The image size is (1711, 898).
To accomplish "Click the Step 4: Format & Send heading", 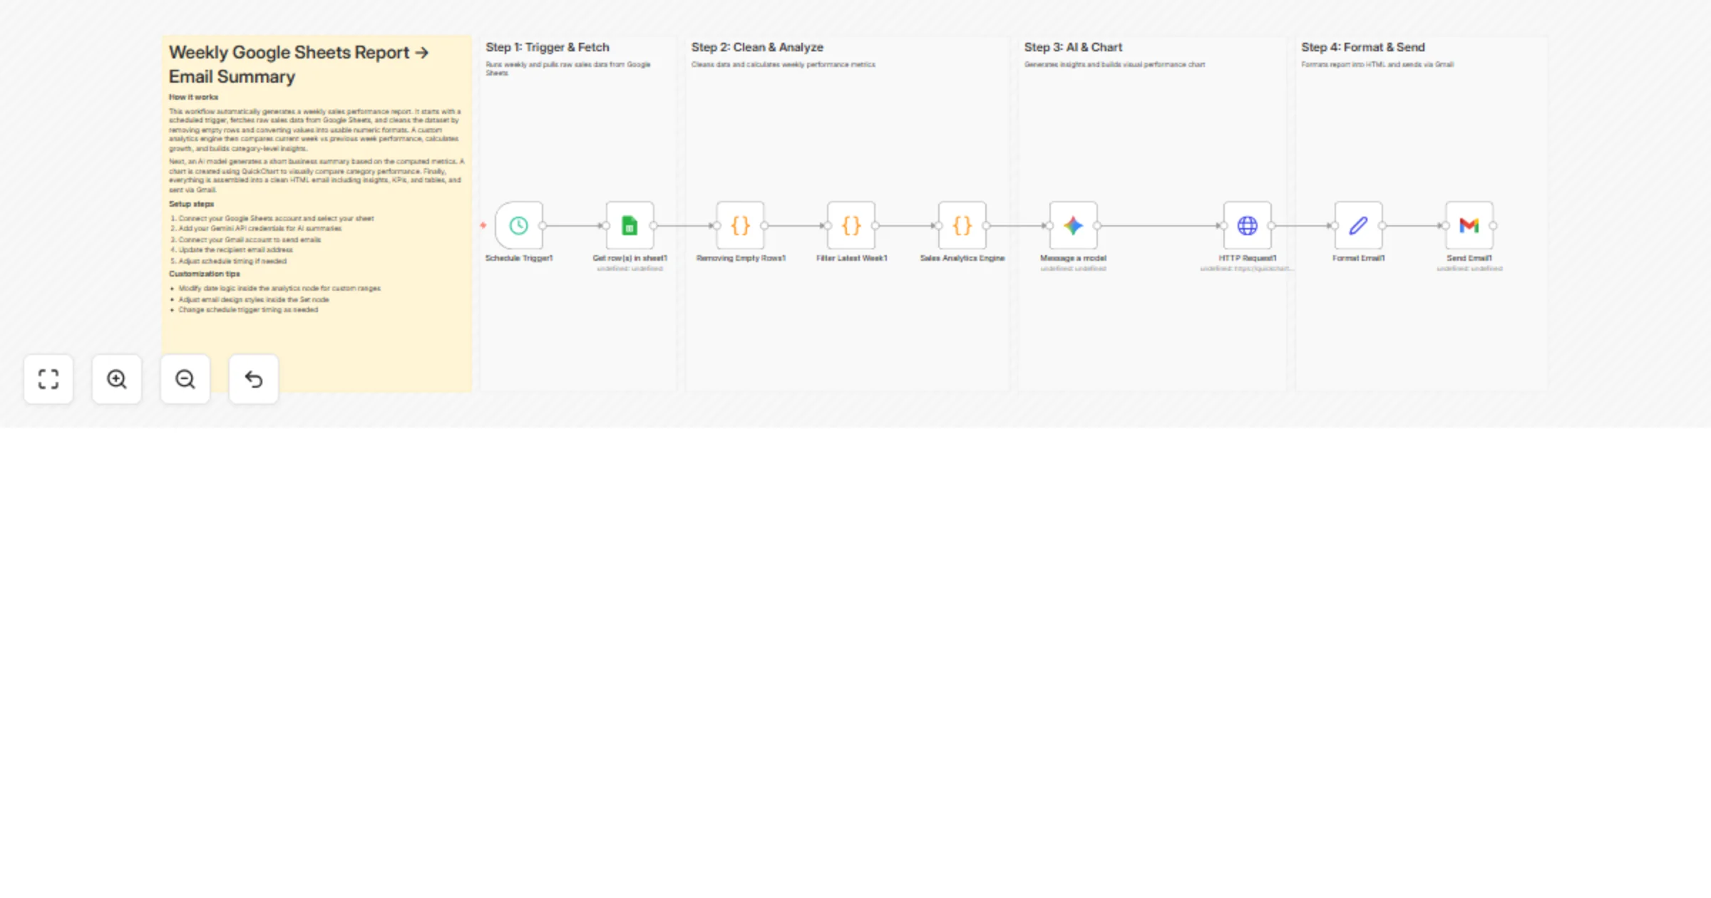I will [1363, 47].
